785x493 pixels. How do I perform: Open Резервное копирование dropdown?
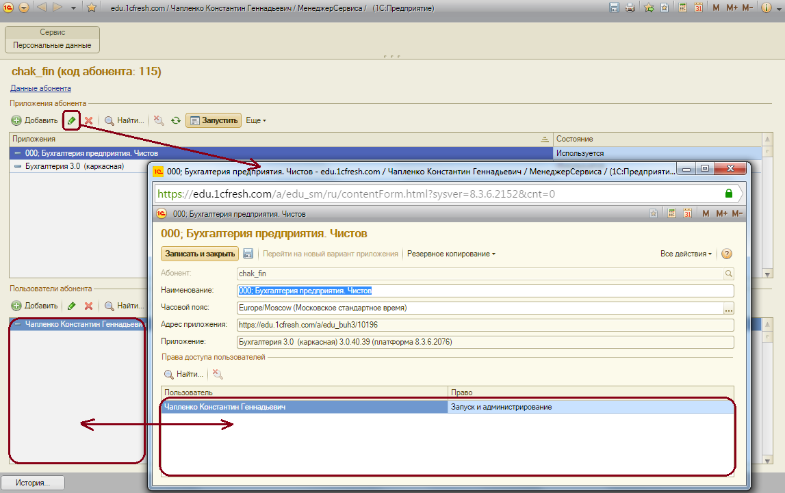tap(451, 254)
